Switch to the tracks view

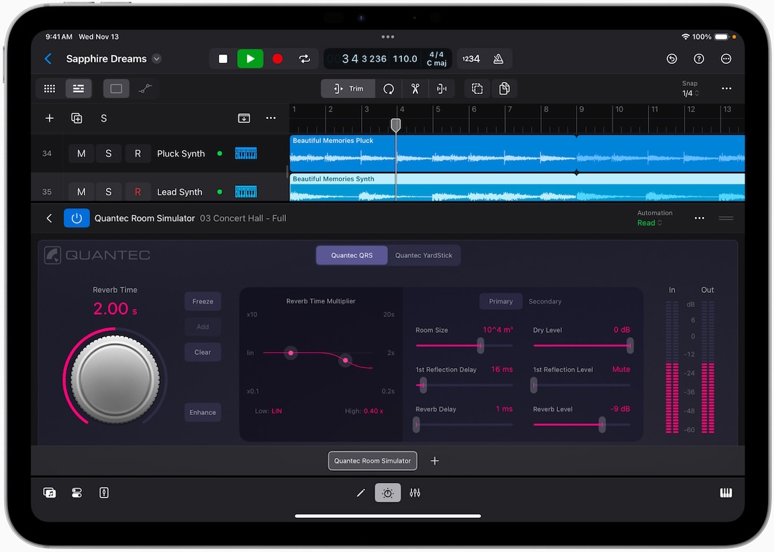pyautogui.click(x=79, y=89)
